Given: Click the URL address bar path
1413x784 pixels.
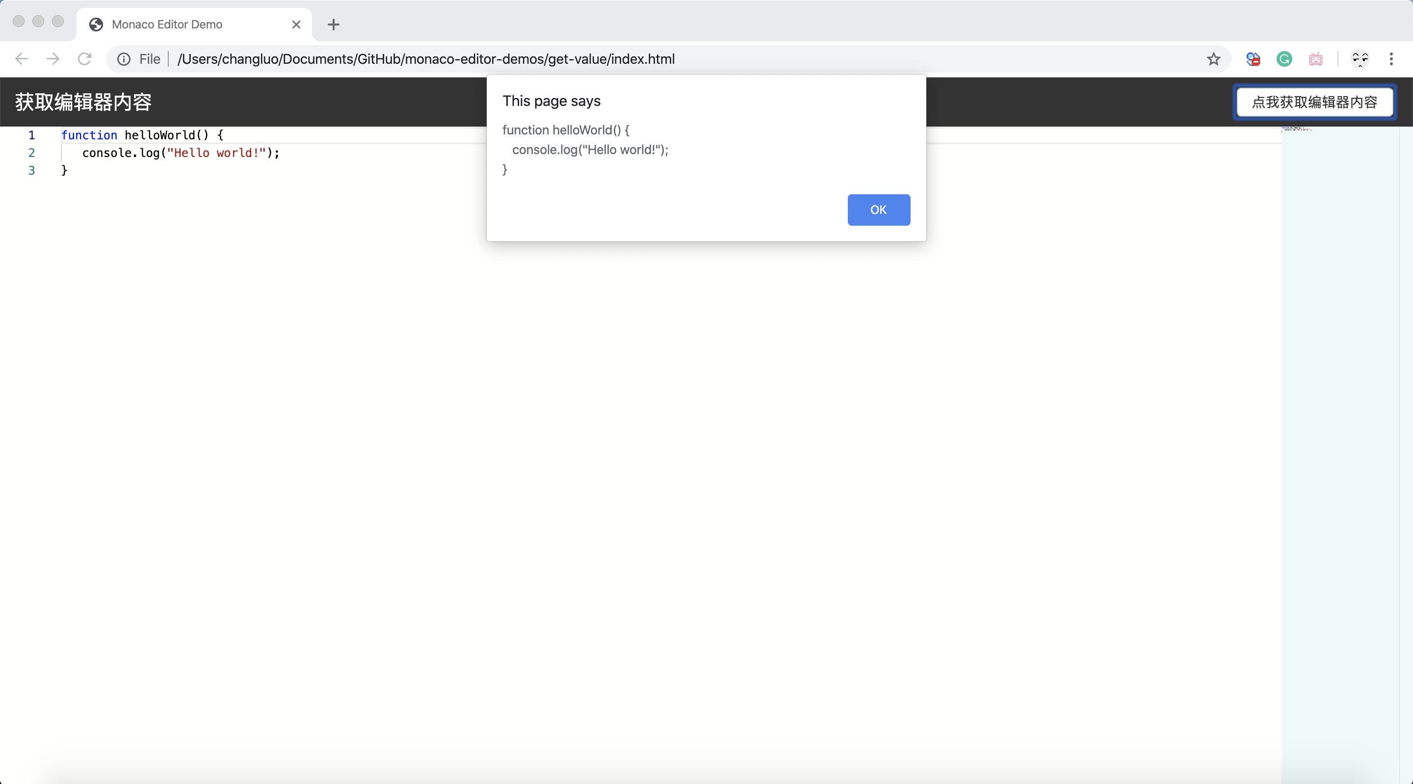Looking at the screenshot, I should pyautogui.click(x=426, y=59).
